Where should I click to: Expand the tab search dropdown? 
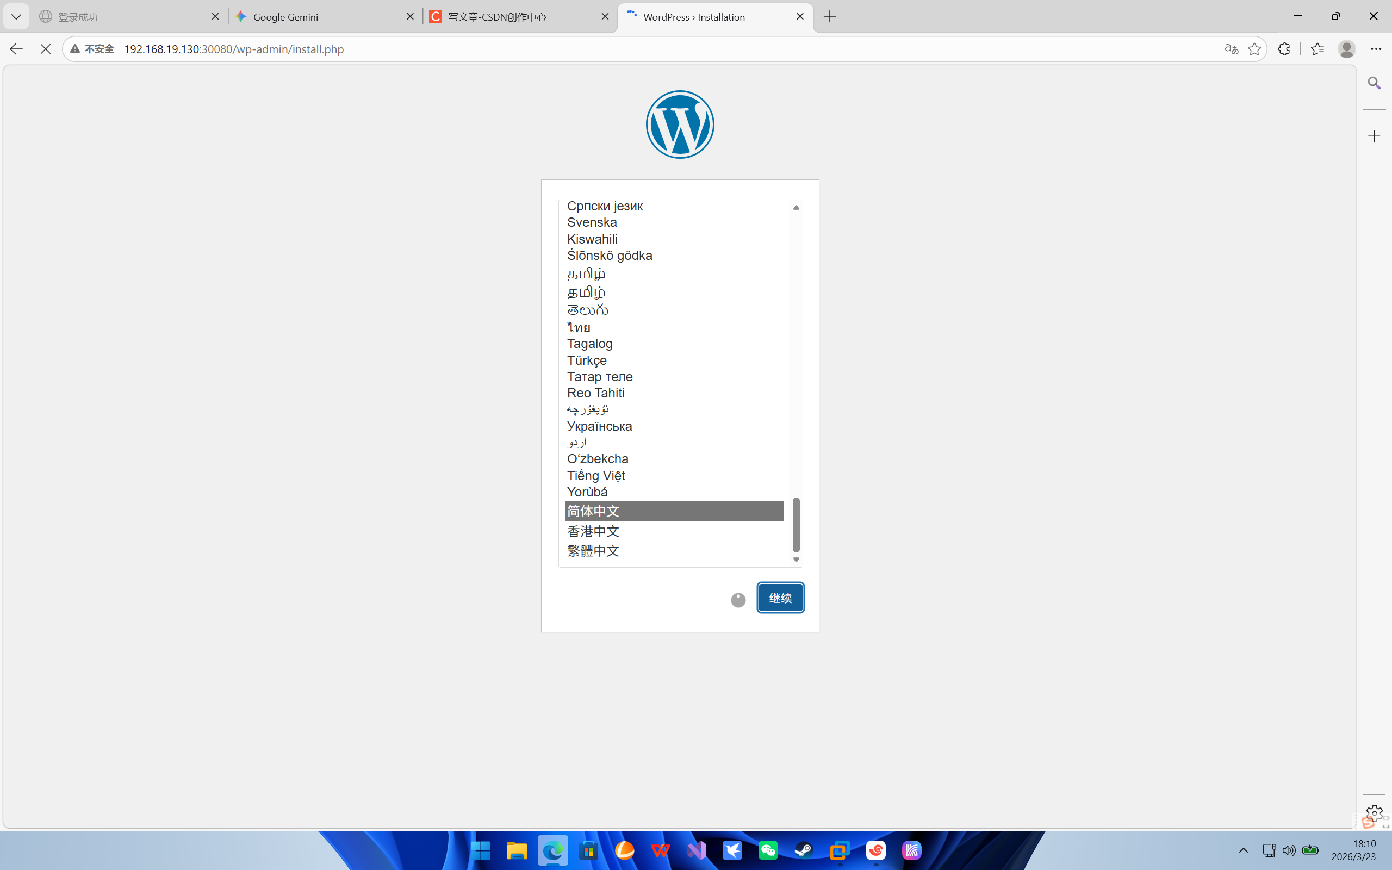[16, 17]
